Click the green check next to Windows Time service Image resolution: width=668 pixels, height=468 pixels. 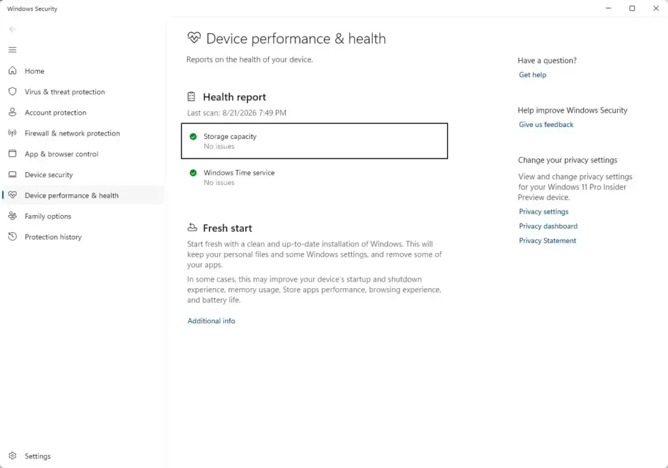(x=193, y=173)
